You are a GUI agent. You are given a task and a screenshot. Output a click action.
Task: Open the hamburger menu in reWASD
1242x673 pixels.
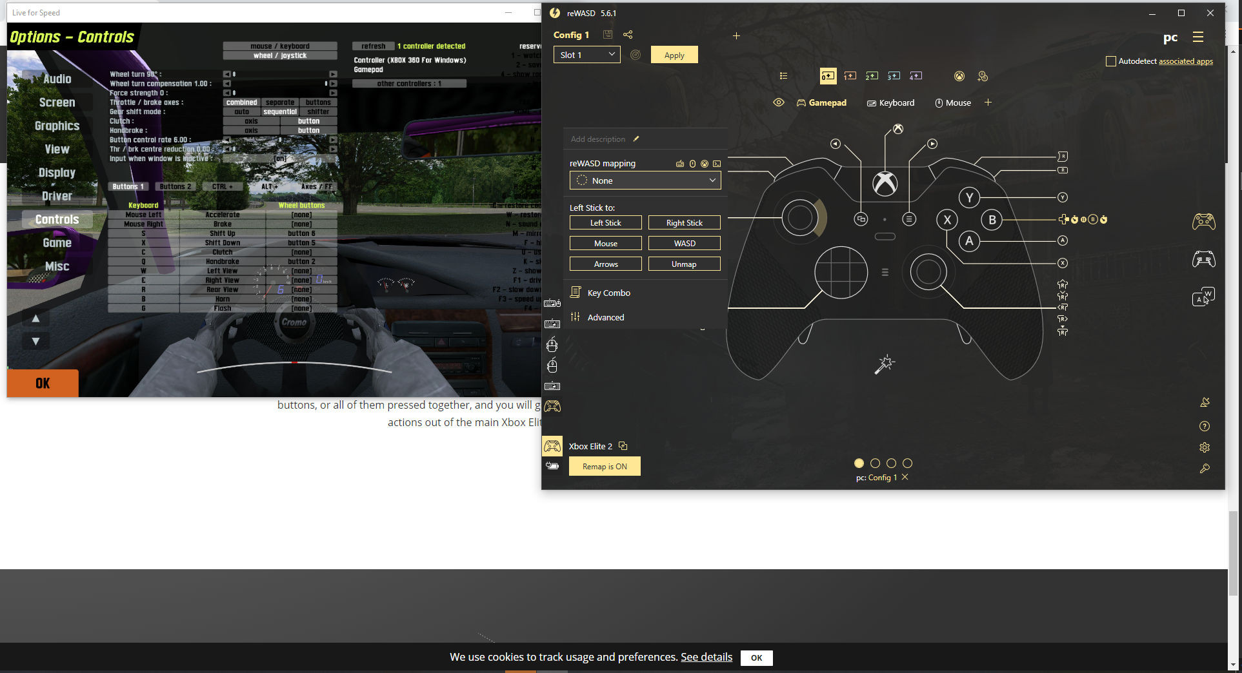1198,37
